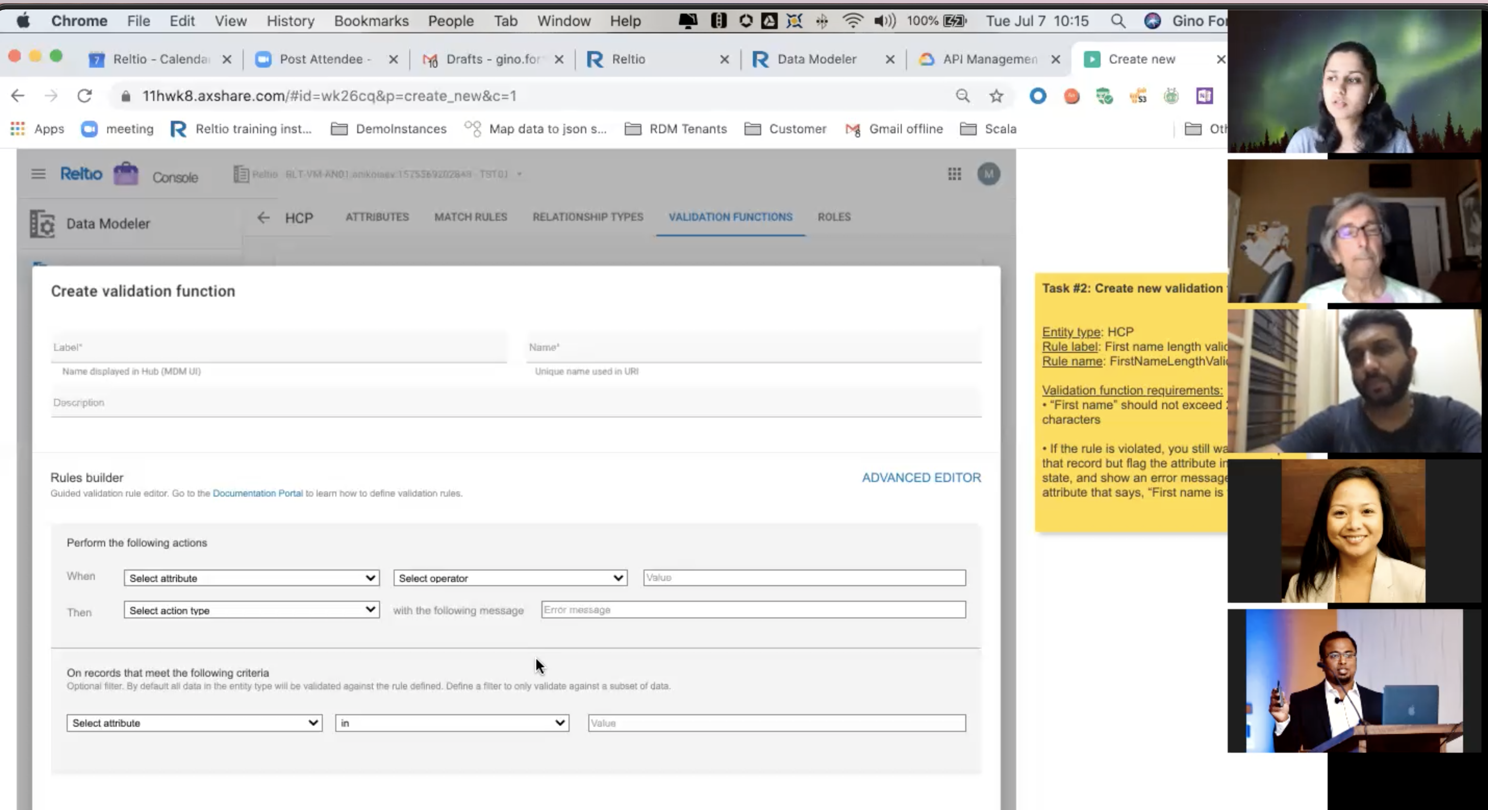The width and height of the screenshot is (1488, 810).
Task: Click the zoom magnifier icon in address bar
Action: click(962, 96)
